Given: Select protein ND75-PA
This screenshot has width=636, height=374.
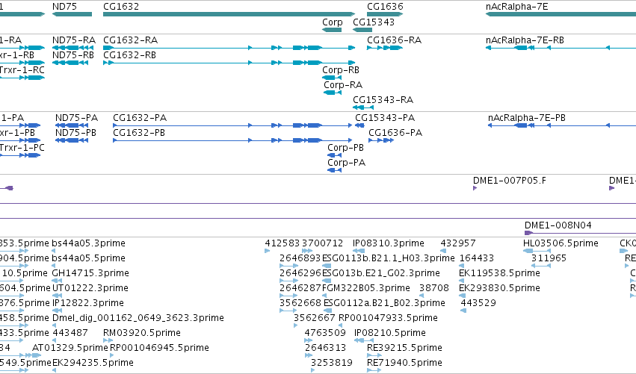Looking at the screenshot, I should (x=77, y=118).
